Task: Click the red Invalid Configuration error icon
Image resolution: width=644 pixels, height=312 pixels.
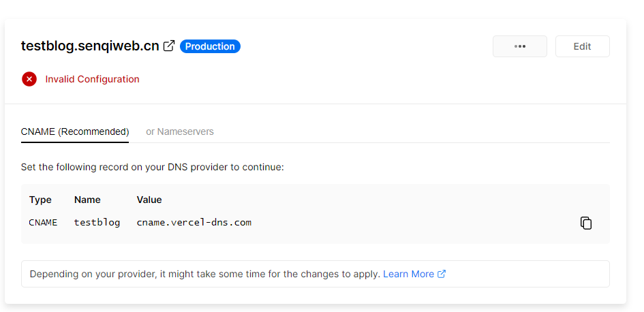Action: pos(29,79)
